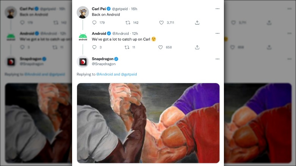Click the Snapdragon display name
The image size is (296, 166).
coord(102,59)
